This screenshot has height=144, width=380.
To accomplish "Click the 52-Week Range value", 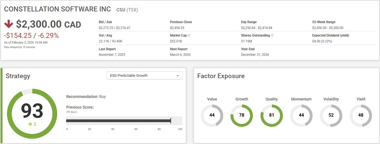I will (328, 28).
